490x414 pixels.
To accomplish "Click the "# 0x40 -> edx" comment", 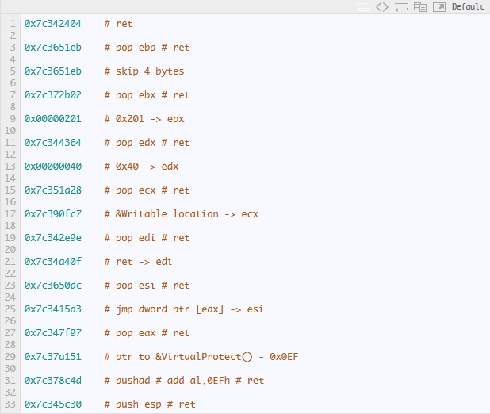I will [x=141, y=167].
